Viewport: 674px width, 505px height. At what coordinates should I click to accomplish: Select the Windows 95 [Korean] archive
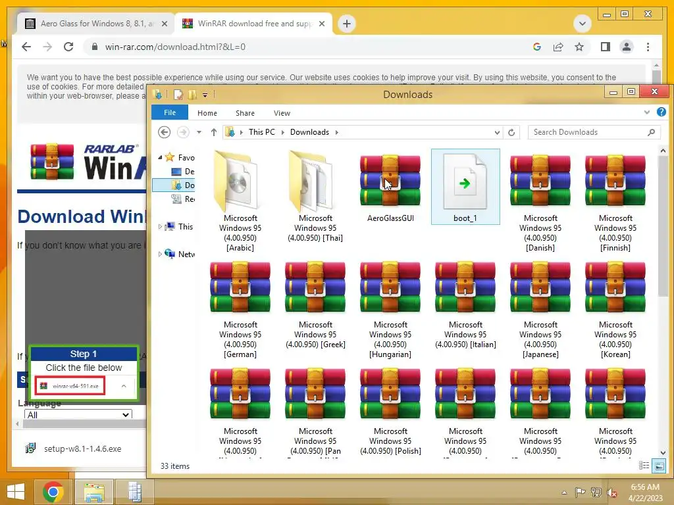pos(615,309)
